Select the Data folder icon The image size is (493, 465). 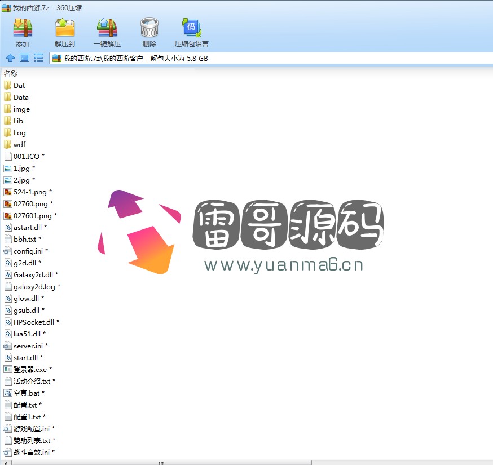[x=7, y=98]
